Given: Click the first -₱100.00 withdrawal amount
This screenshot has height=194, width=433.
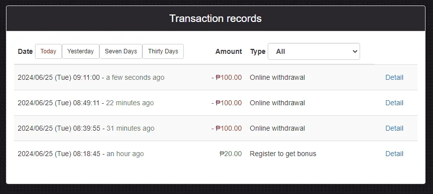Looking at the screenshot, I should [226, 77].
